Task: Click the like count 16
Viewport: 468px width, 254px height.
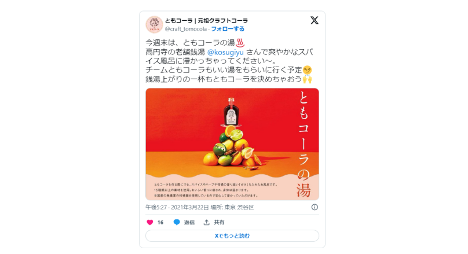Action: [160, 222]
